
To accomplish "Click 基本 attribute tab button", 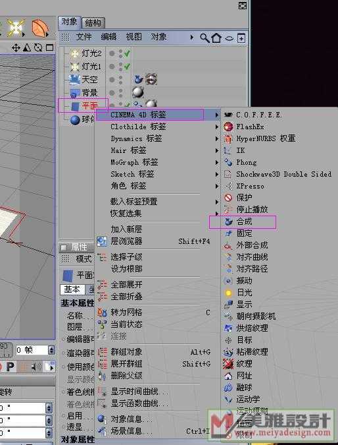I will (x=72, y=290).
